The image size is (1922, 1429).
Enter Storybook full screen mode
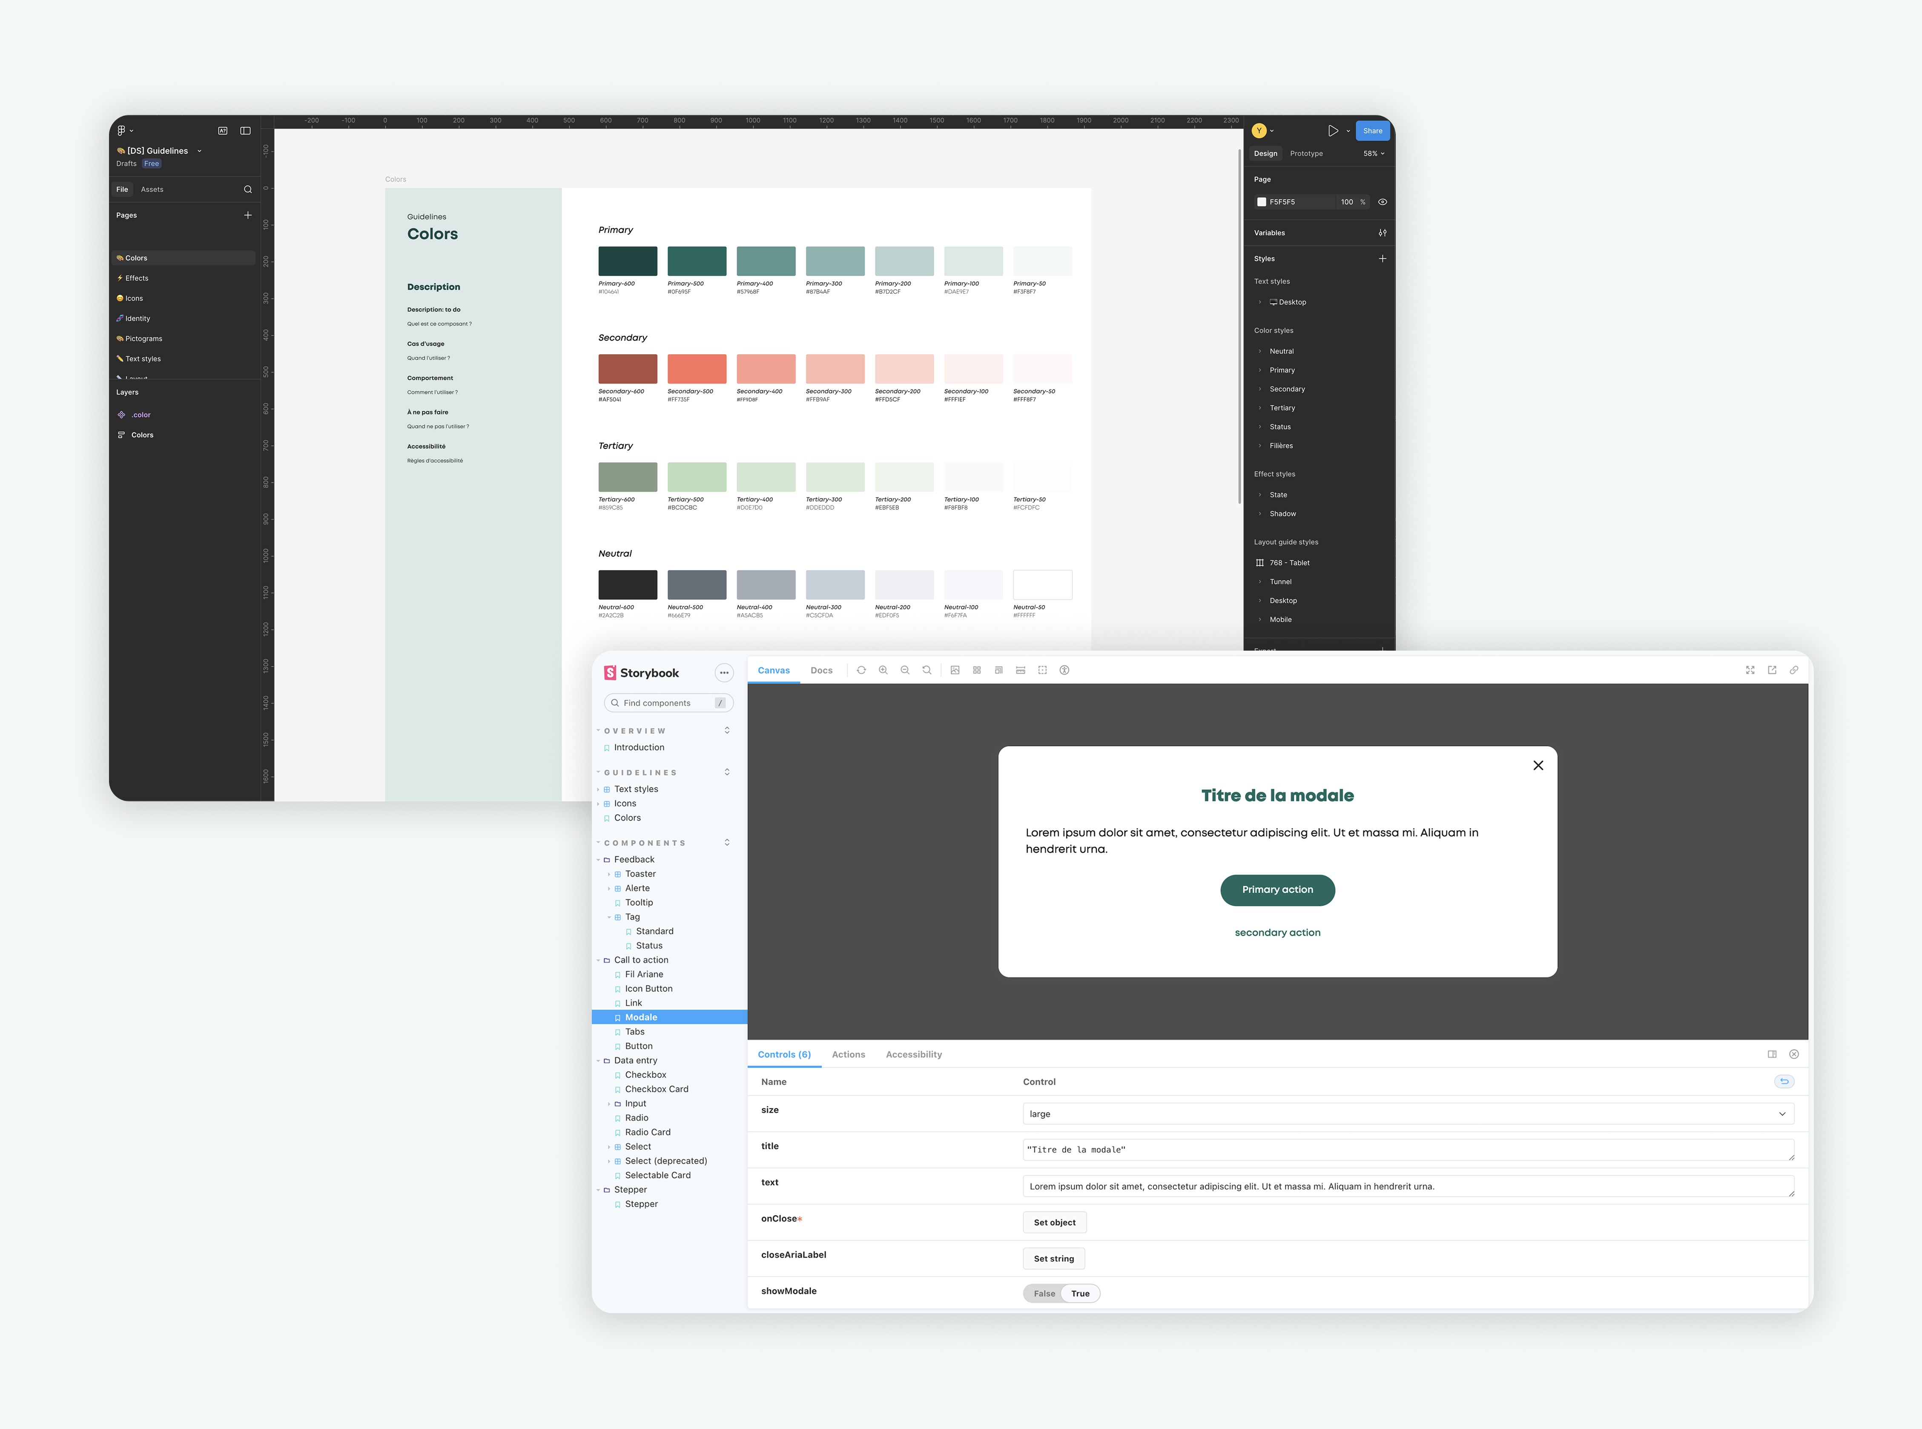click(x=1750, y=670)
